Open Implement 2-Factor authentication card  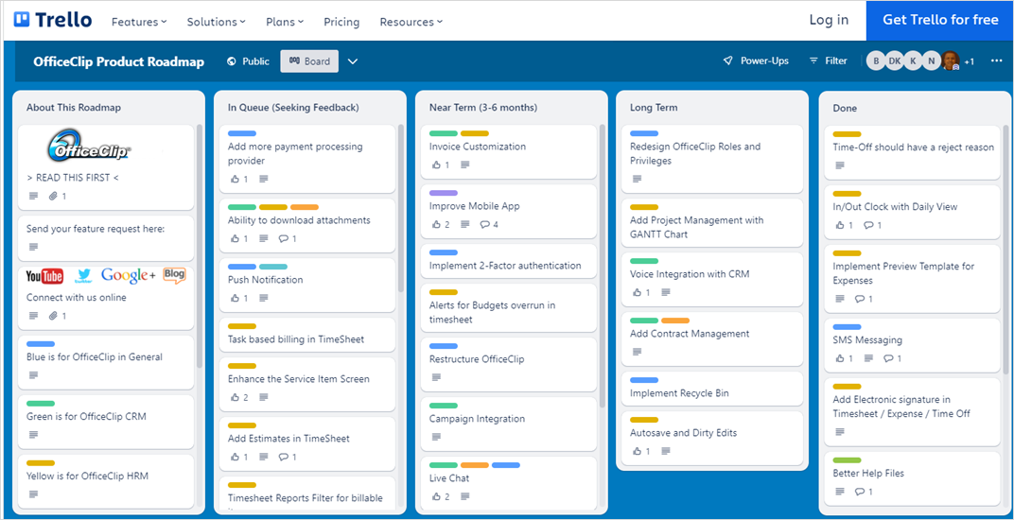pyautogui.click(x=508, y=261)
